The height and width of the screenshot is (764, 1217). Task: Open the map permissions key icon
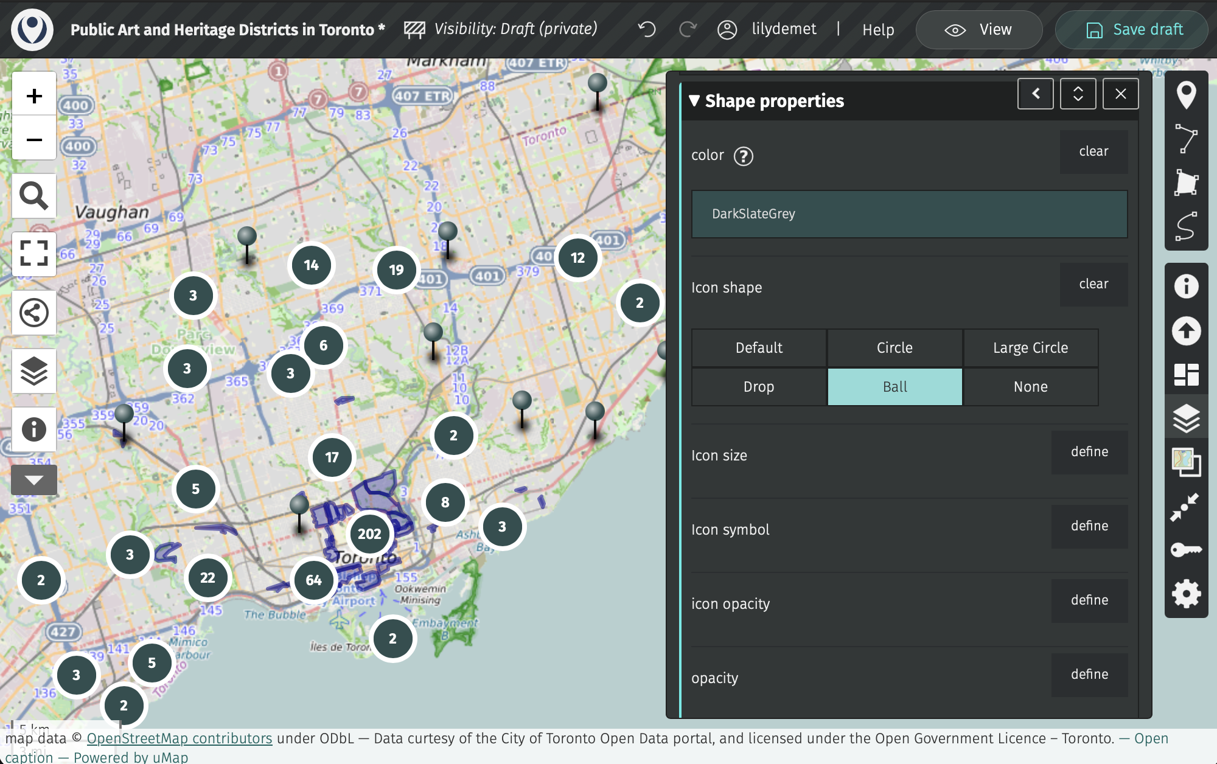(x=1186, y=550)
